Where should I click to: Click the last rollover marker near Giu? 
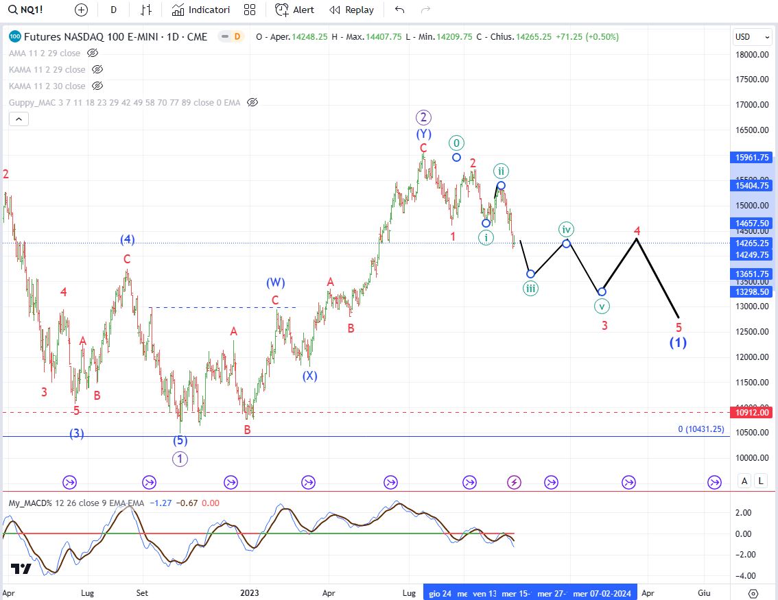[x=714, y=482]
